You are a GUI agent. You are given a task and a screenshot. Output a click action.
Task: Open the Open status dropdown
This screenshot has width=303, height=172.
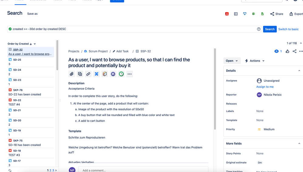pyautogui.click(x=232, y=61)
